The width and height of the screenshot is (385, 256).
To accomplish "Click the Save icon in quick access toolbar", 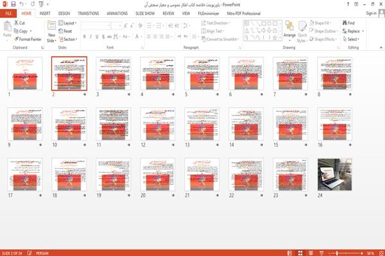I will 13,4.
